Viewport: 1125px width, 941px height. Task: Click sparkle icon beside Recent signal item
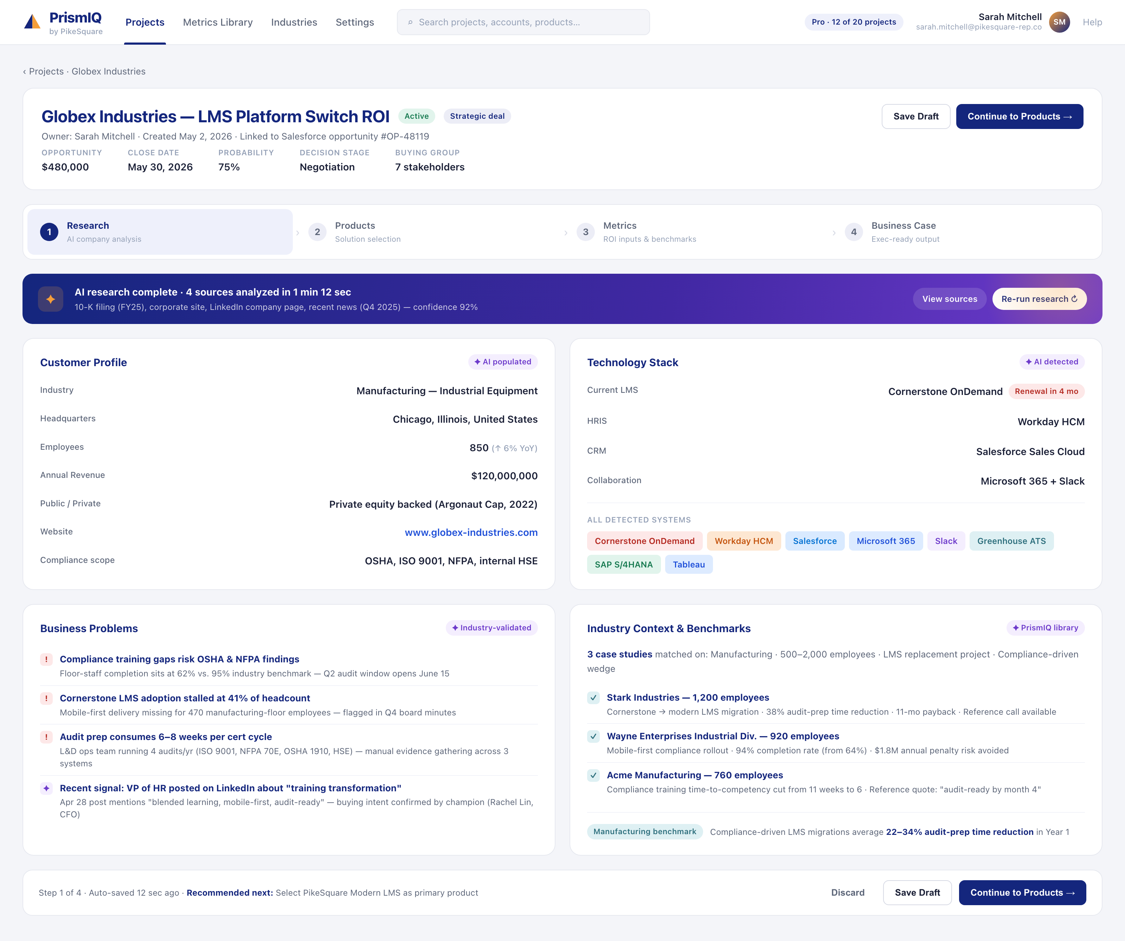pyautogui.click(x=46, y=789)
